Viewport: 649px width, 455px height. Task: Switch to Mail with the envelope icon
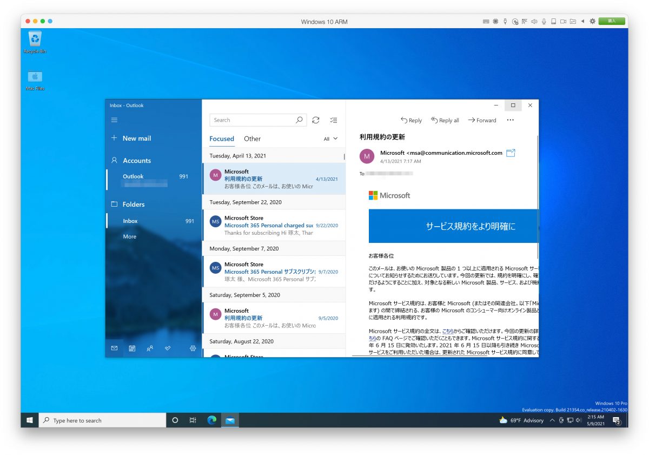tap(114, 348)
